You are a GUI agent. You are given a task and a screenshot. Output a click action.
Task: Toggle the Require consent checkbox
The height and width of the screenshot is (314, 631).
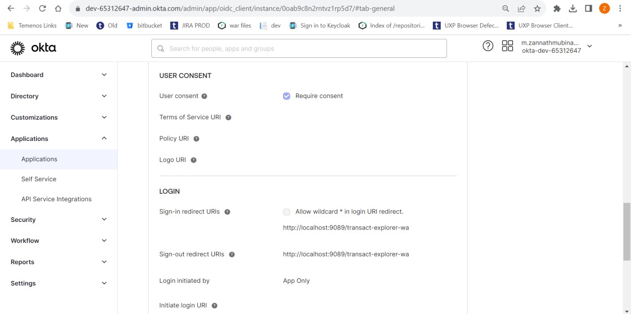coord(286,96)
